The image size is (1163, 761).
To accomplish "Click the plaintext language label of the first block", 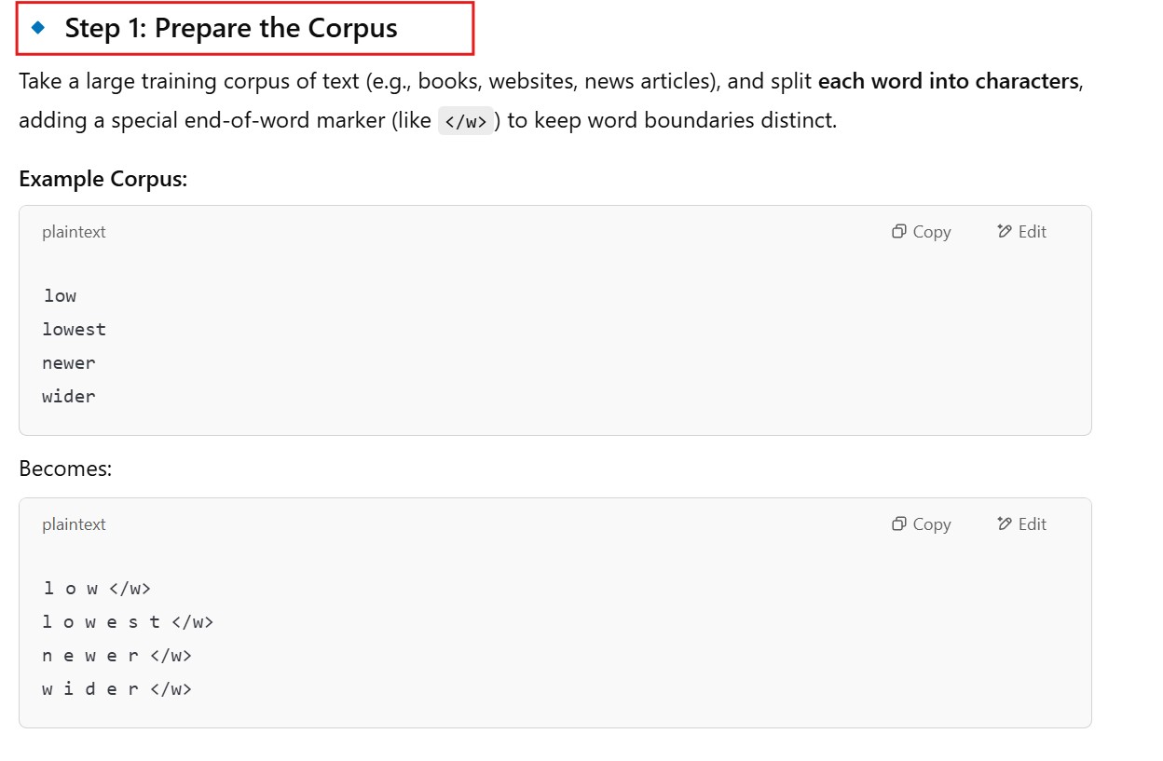I will [x=74, y=232].
